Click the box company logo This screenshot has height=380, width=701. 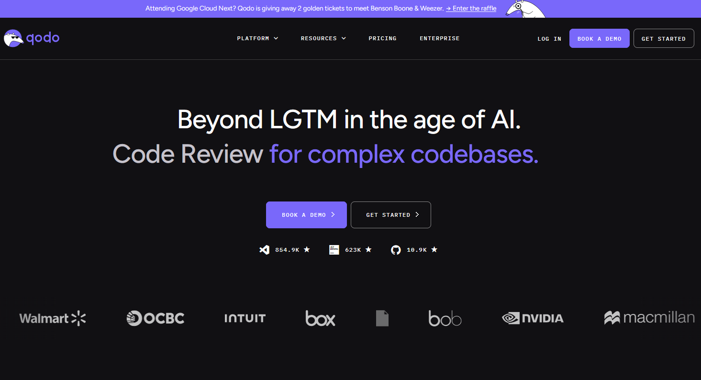[x=320, y=318]
